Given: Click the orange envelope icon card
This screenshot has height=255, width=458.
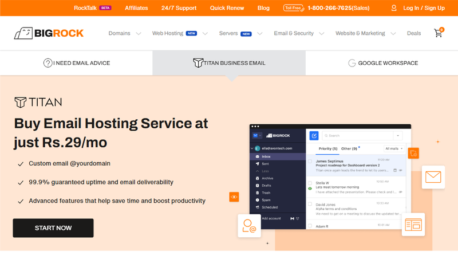Looking at the screenshot, I should click(x=433, y=177).
